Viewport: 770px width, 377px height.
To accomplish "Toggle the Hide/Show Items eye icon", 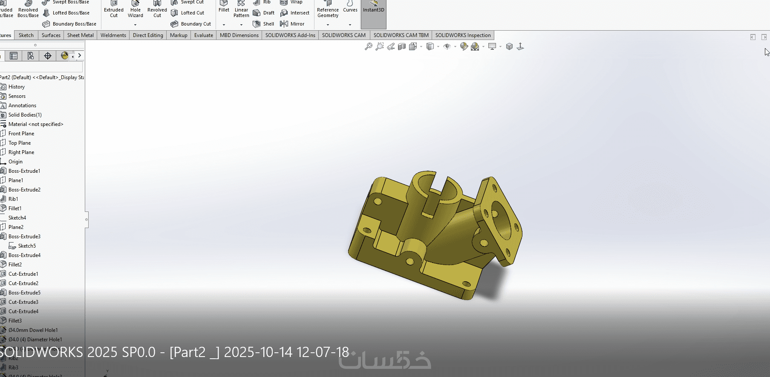I will pos(447,46).
